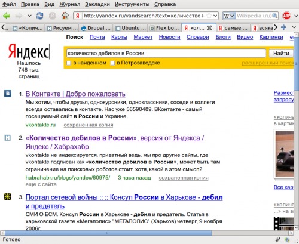
Task: Open the Карты link
Action: [x=119, y=37]
